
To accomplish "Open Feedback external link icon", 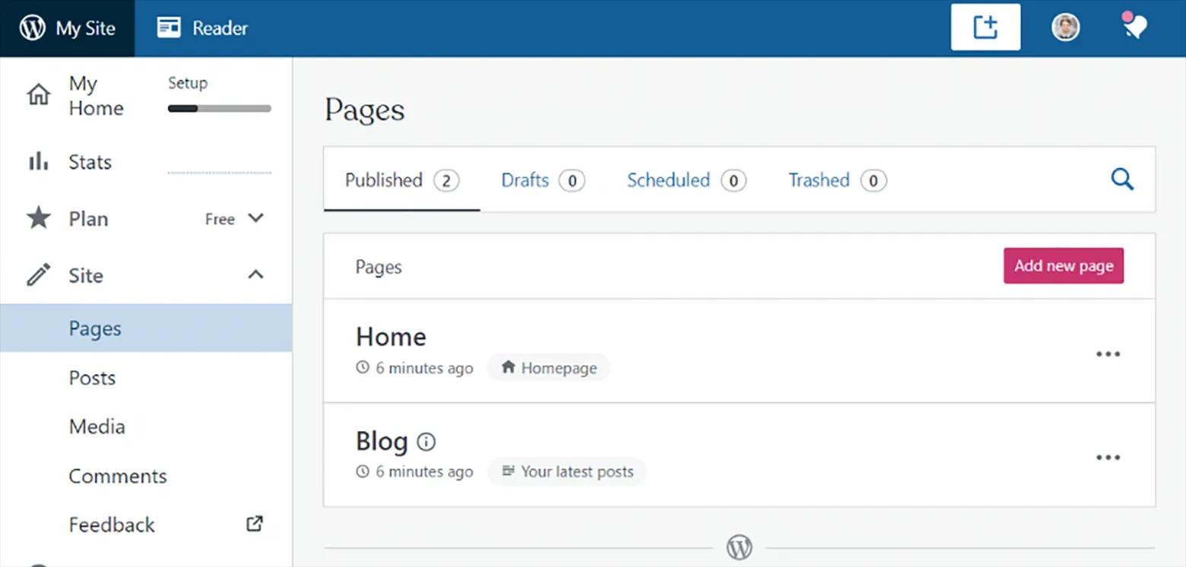I will pyautogui.click(x=255, y=524).
